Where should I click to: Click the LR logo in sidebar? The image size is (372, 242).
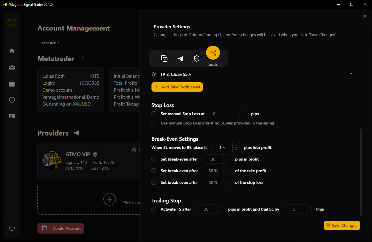tap(12, 23)
